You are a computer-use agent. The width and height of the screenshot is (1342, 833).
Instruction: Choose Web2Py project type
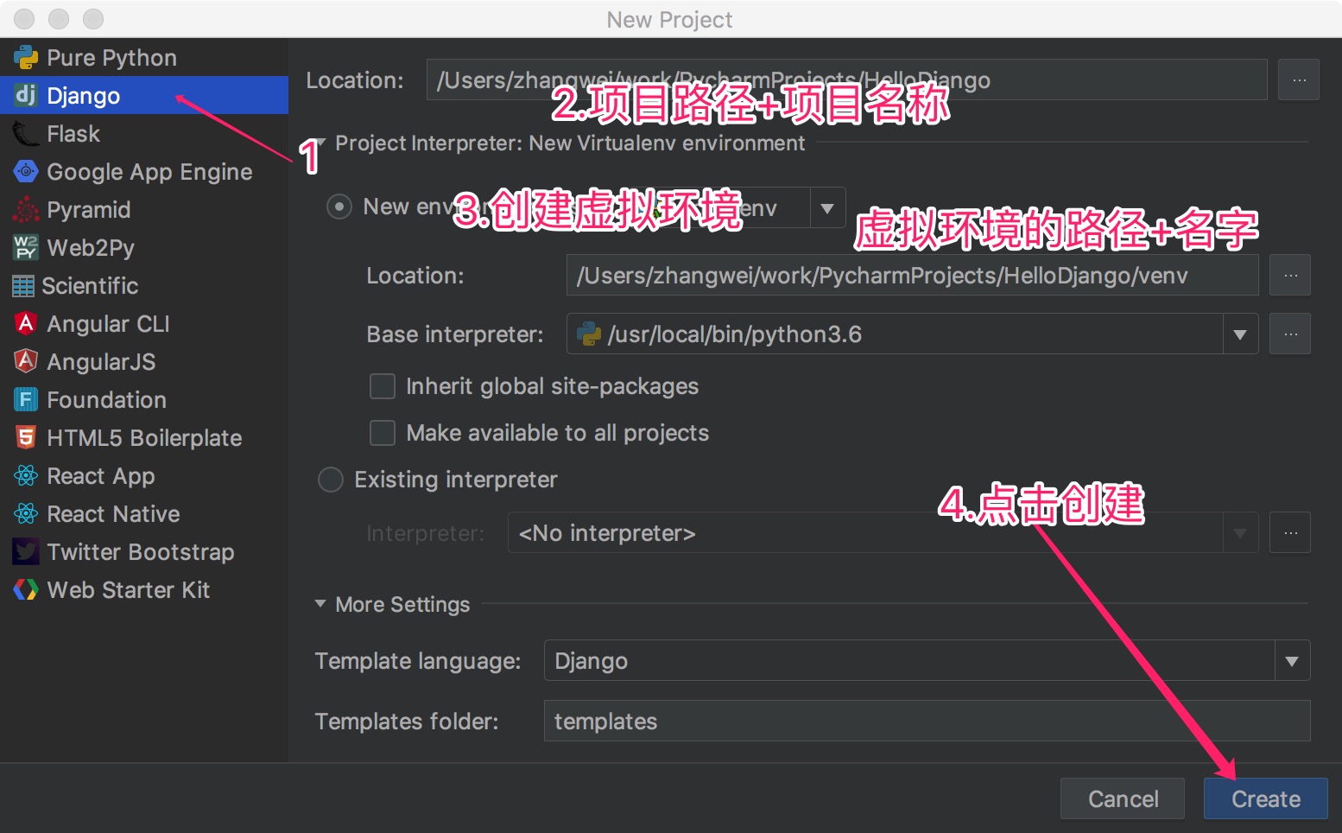pos(144,248)
